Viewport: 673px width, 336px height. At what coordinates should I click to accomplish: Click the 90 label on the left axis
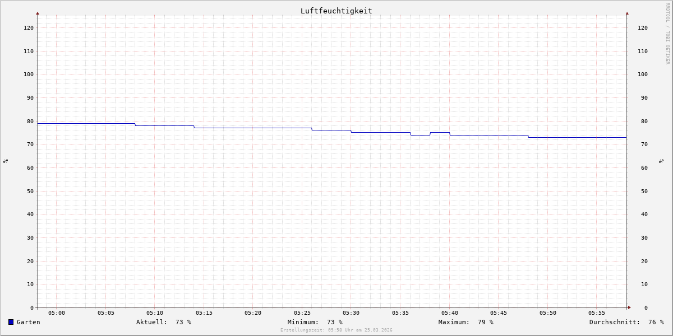(x=30, y=97)
